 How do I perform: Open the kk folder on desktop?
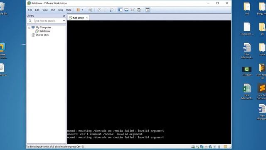(262, 29)
